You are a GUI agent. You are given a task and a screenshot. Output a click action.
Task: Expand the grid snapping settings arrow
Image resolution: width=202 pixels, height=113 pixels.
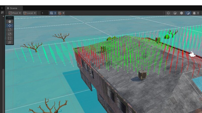55,13
